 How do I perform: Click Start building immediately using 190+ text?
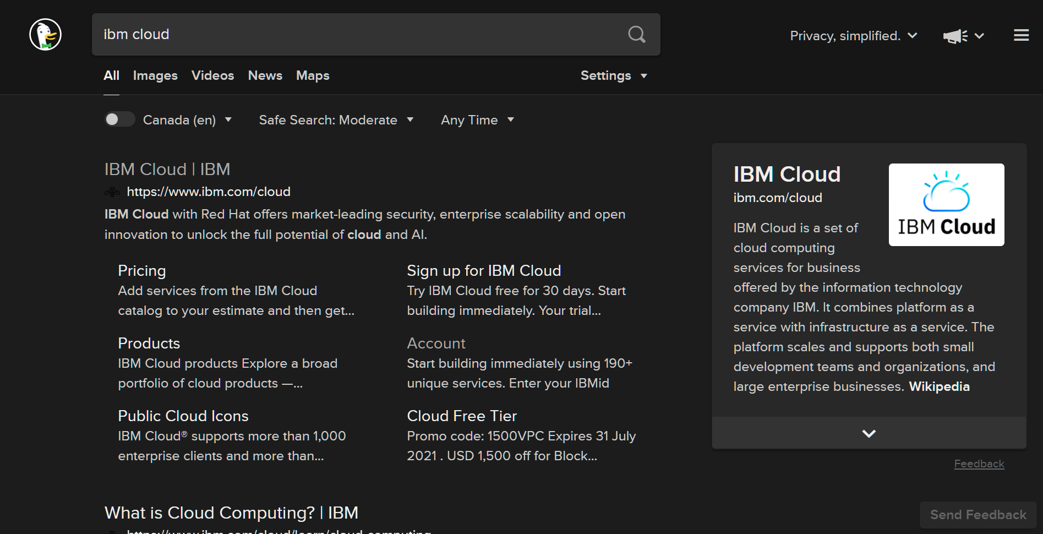(x=520, y=373)
